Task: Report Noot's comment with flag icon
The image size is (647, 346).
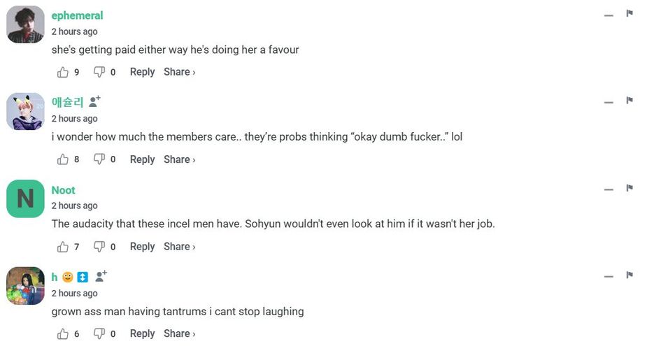Action: pyautogui.click(x=630, y=188)
